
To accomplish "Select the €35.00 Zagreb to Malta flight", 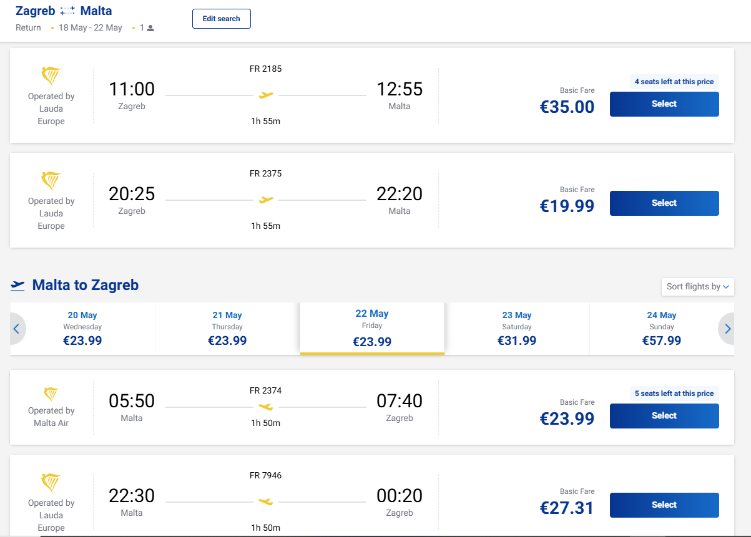I will 664,104.
